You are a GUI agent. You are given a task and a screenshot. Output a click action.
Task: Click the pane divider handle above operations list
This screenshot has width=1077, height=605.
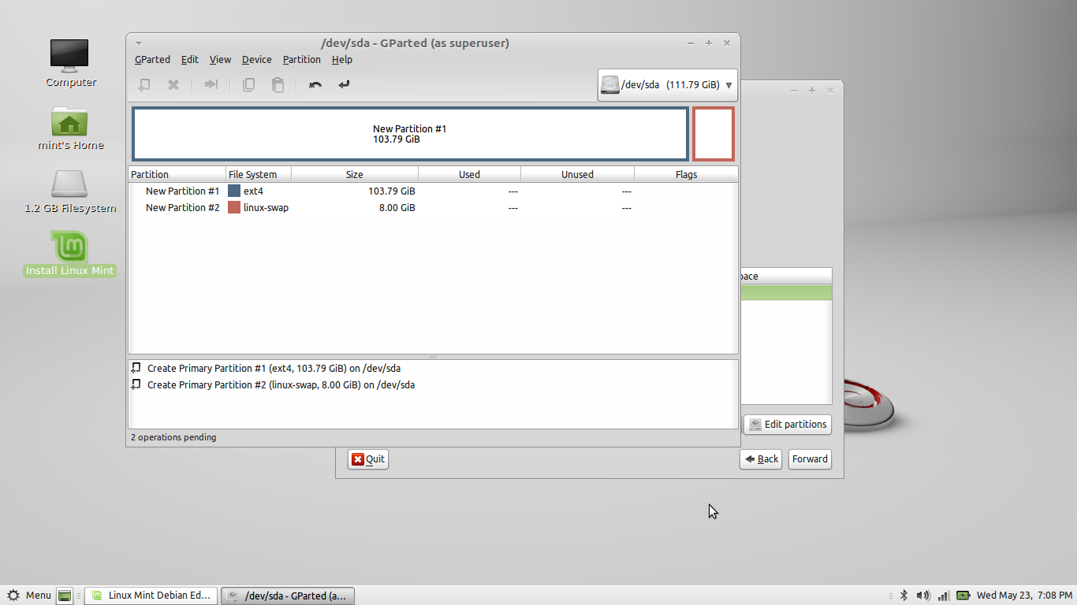(433, 357)
